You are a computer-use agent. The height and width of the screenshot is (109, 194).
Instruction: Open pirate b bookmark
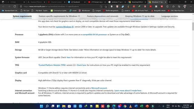[126, 11]
